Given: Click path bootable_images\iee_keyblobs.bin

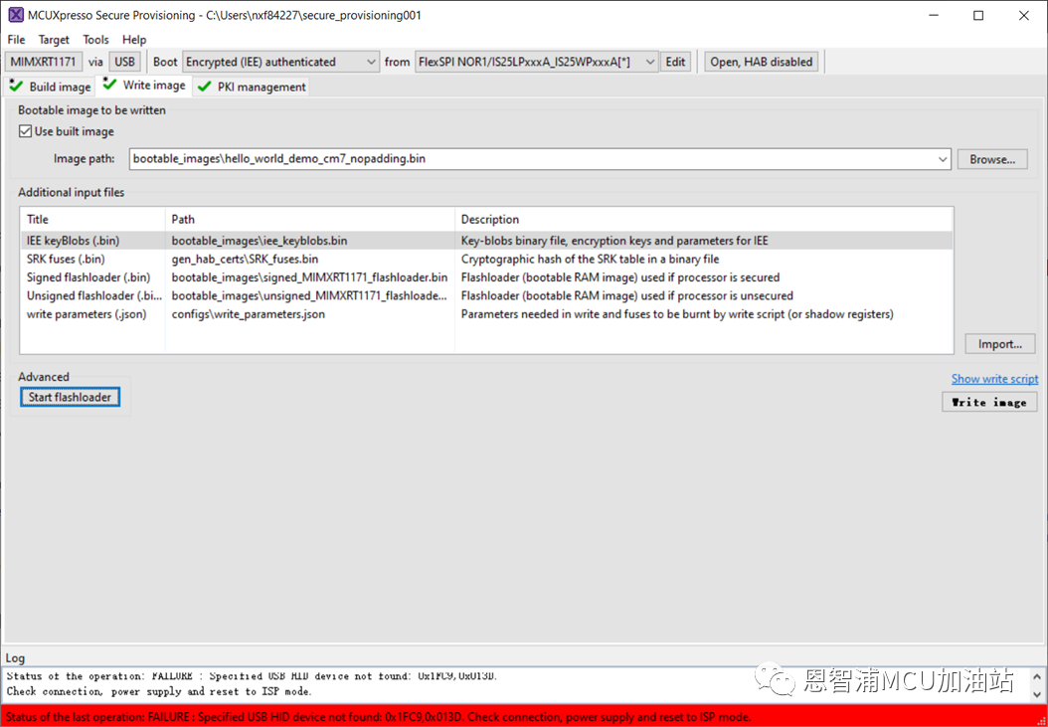Looking at the screenshot, I should [x=260, y=240].
